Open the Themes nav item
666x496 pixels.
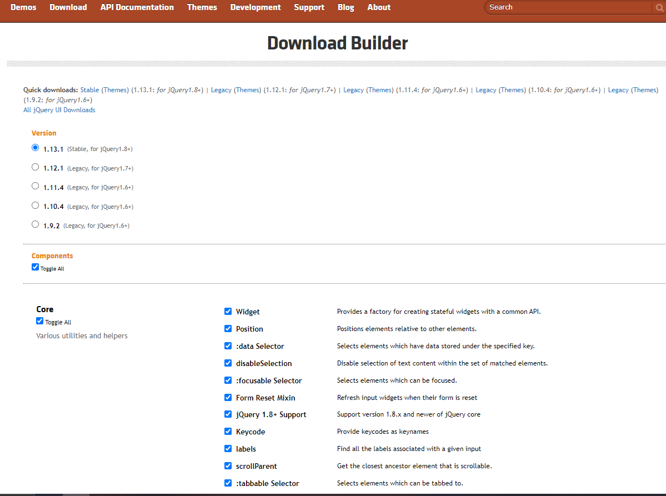click(x=202, y=7)
